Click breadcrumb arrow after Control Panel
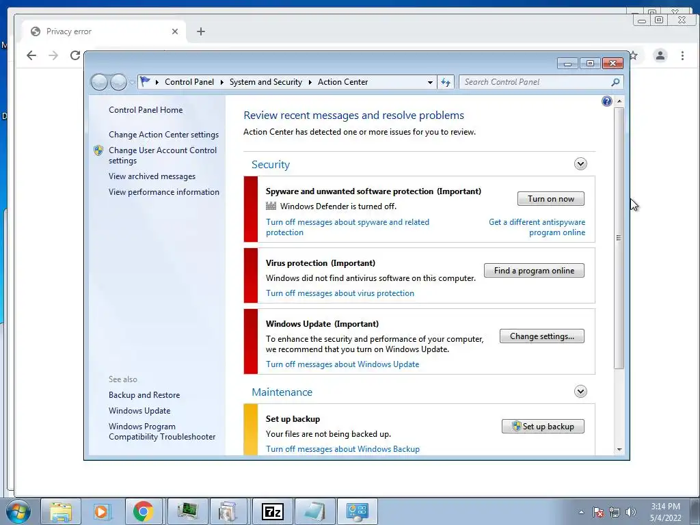The height and width of the screenshot is (525, 700). coord(222,82)
